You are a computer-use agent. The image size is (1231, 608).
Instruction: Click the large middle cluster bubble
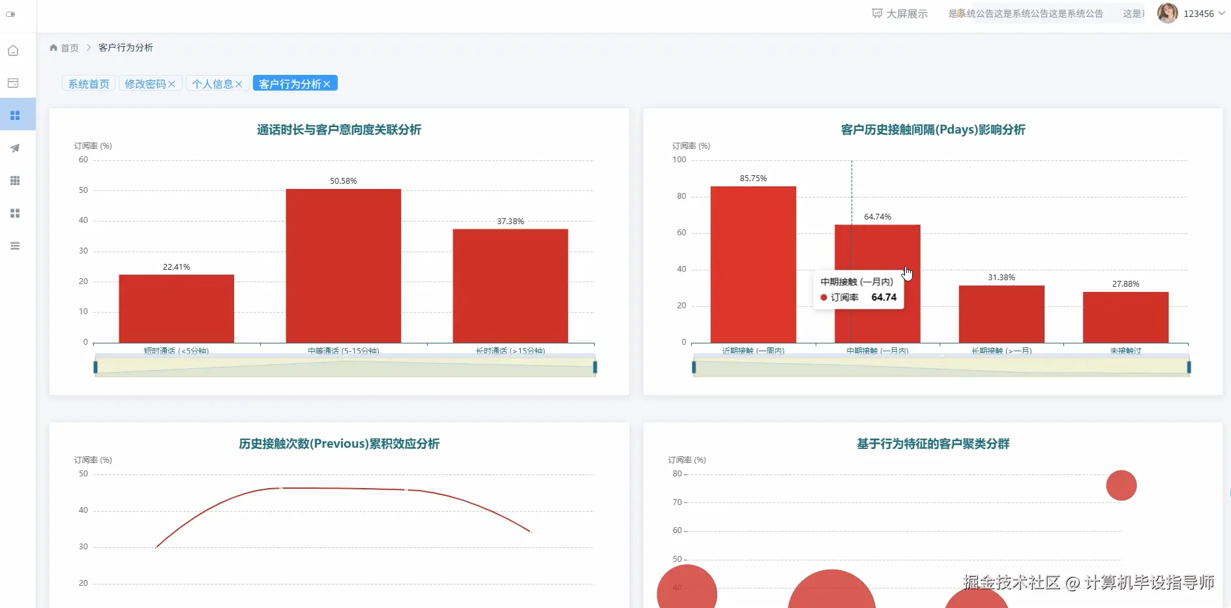[x=832, y=590]
